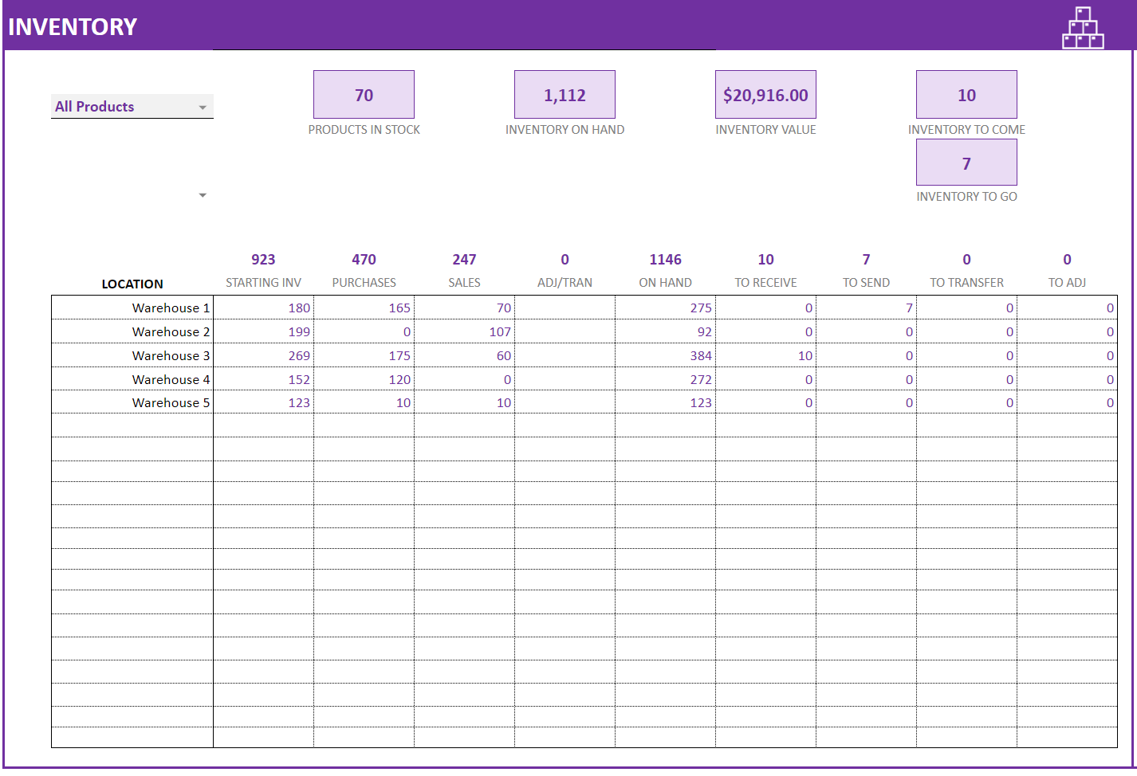Select the Warehouse 3 row label
This screenshot has height=776, width=1137.
170,355
